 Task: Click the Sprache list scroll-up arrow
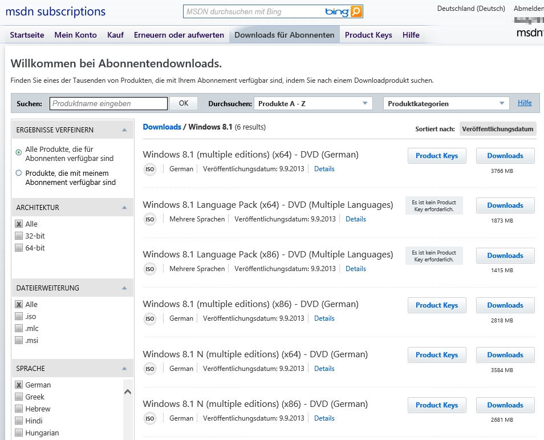click(x=128, y=392)
